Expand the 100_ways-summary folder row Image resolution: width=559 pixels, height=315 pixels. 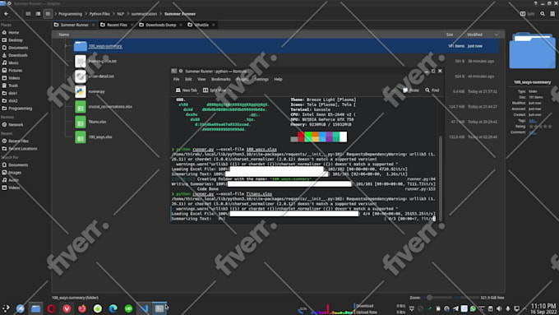66,46
